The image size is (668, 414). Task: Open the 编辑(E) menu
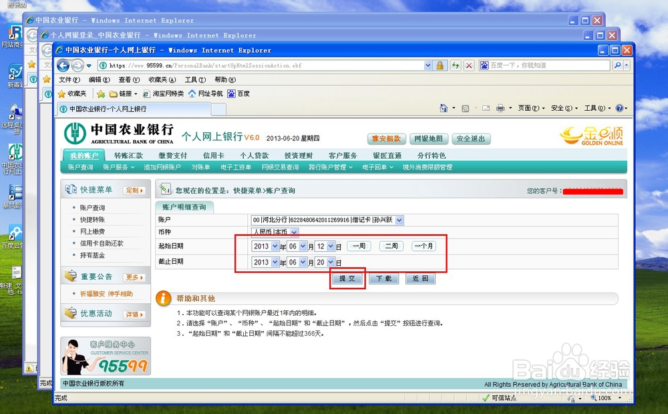pyautogui.click(x=100, y=79)
